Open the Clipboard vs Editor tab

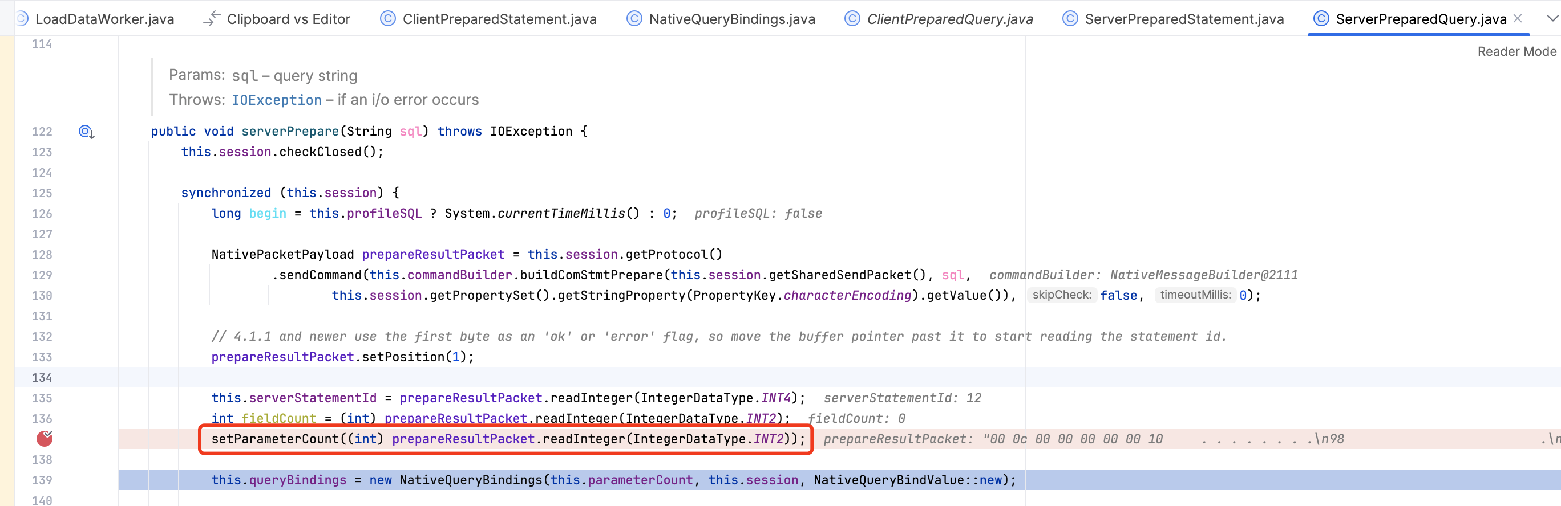288,19
